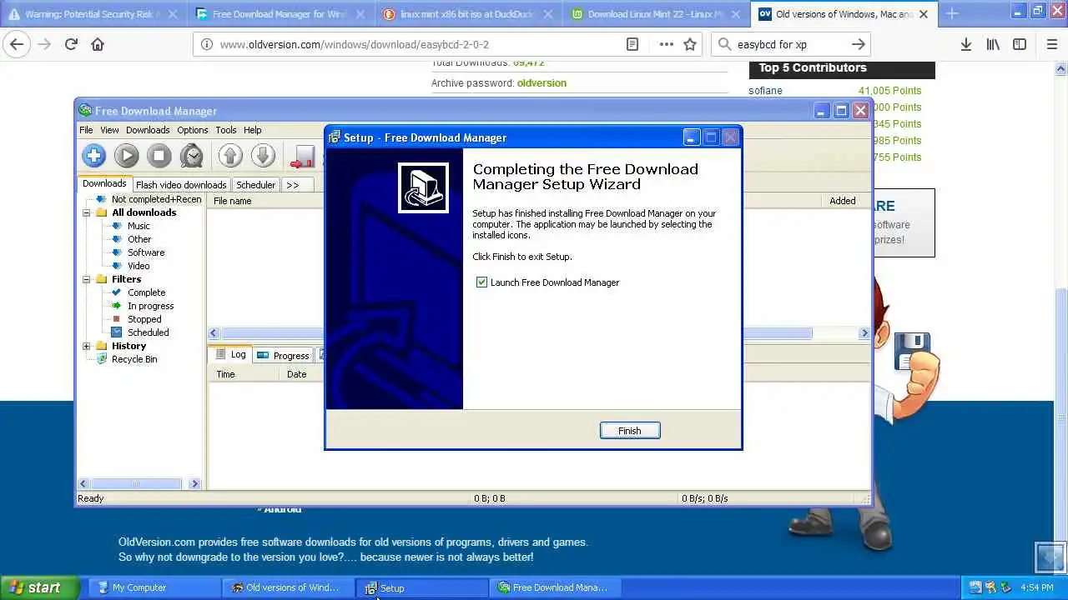Click the browser Reload icon
1068x600 pixels.
pyautogui.click(x=71, y=44)
